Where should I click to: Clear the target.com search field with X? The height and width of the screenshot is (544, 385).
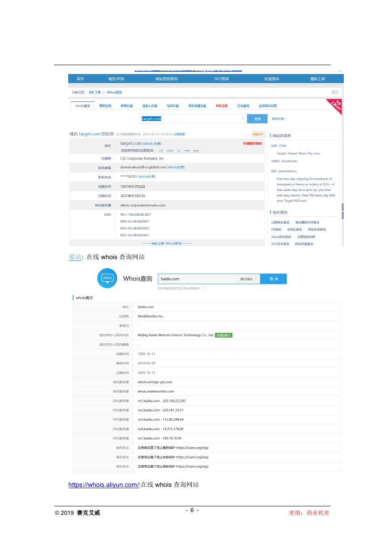click(x=242, y=119)
